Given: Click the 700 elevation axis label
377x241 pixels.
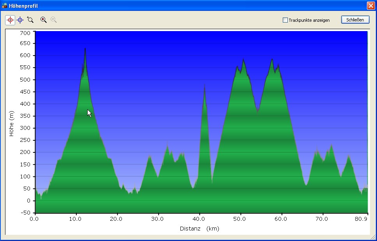Looking at the screenshot, I should (25, 33).
